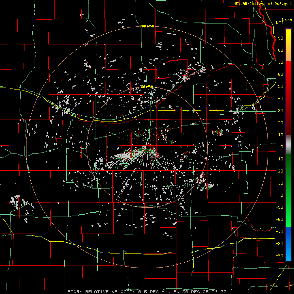The image size is (294, 294).
Task: Click the 100 NMI range ring label
Action: (x=147, y=26)
